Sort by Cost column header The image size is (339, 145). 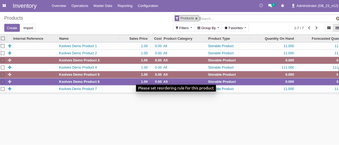coord(156,38)
